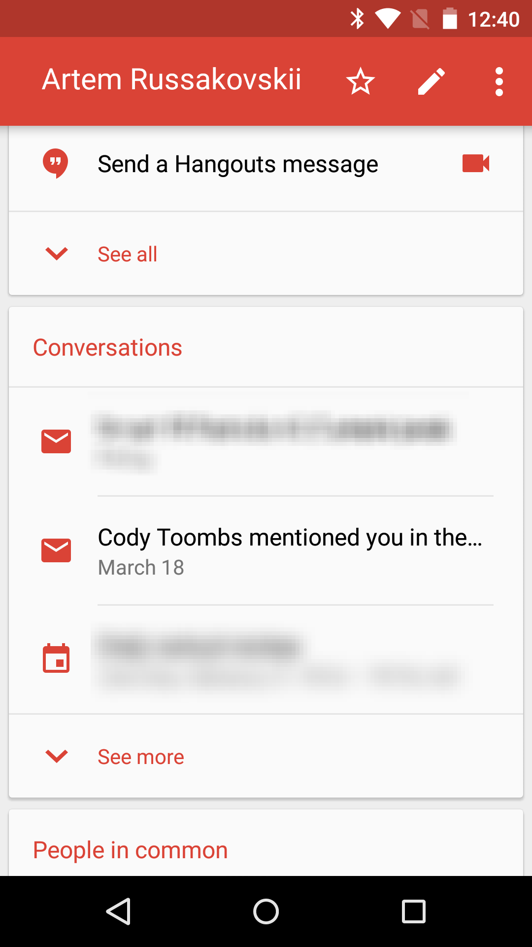532x947 pixels.
Task: Start a Hangouts video call
Action: pyautogui.click(x=476, y=163)
